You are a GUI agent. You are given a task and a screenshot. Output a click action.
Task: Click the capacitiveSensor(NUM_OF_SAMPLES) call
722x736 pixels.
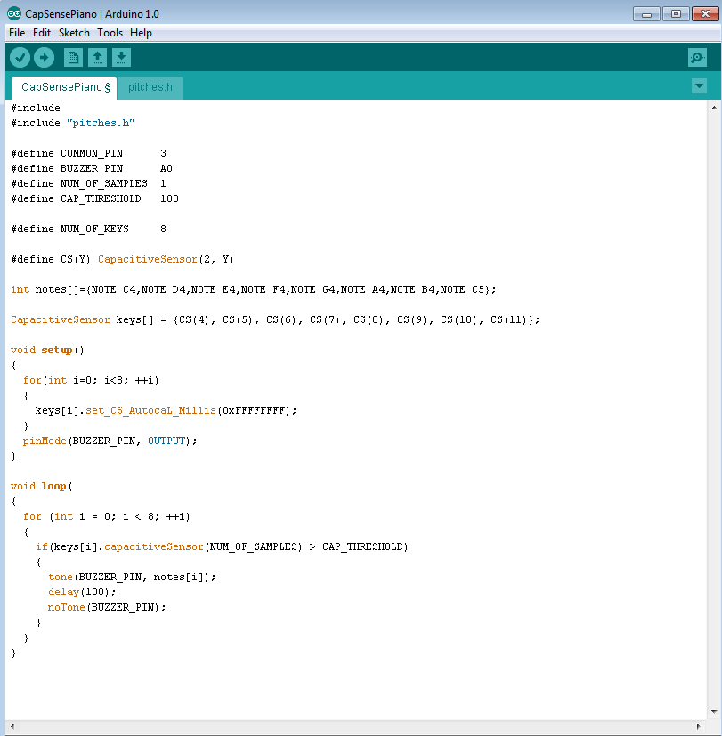pos(203,546)
